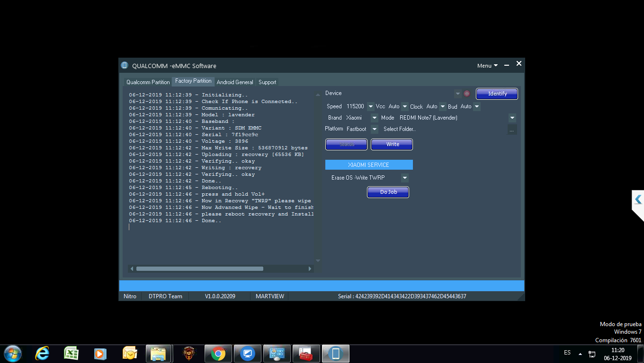644x363 pixels.
Task: Click the log's horizontal scrollbar thumb
Action: 199,268
